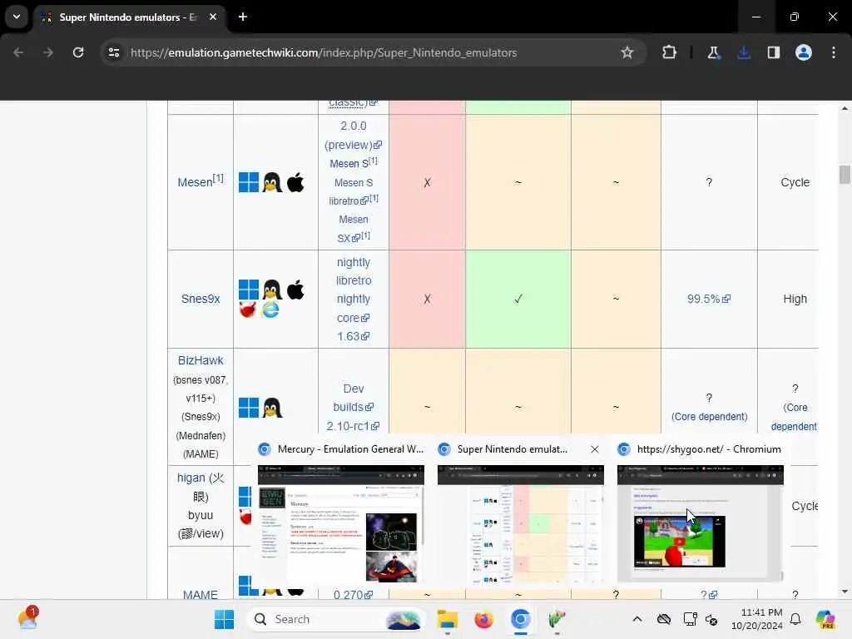Open the Chrome three-dot menu
Image resolution: width=852 pixels, height=639 pixels.
coord(834,52)
